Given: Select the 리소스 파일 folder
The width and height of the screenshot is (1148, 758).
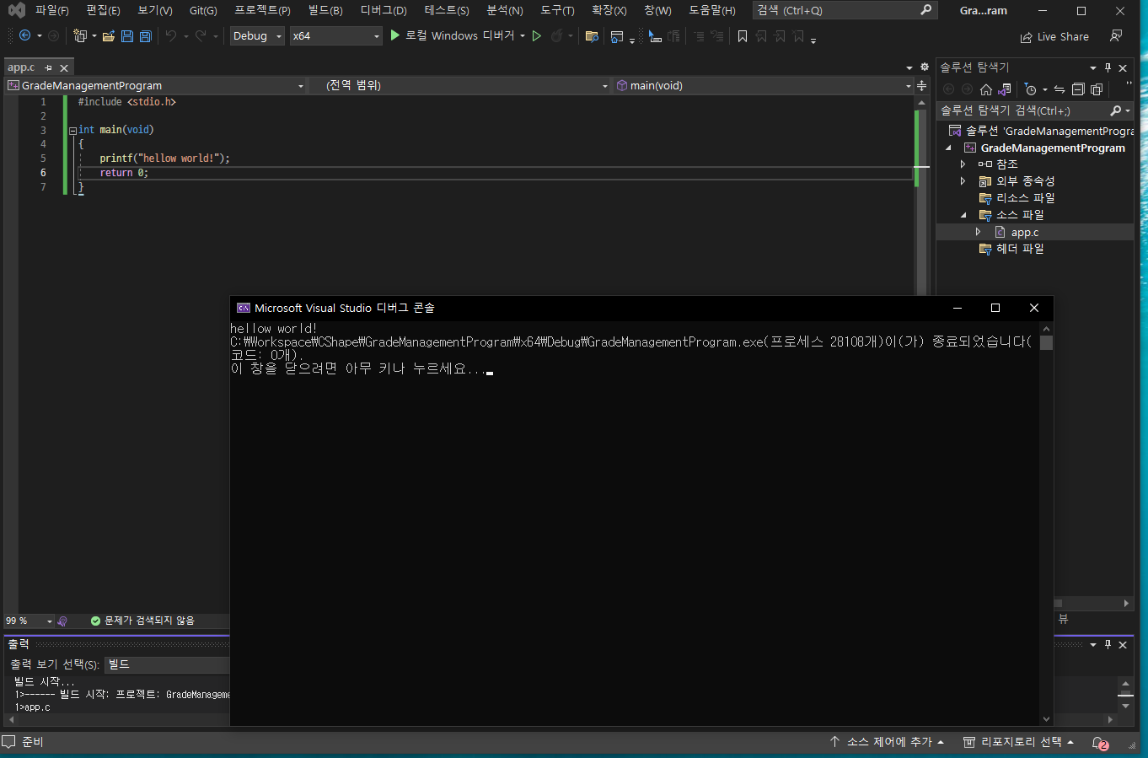Looking at the screenshot, I should point(1025,198).
